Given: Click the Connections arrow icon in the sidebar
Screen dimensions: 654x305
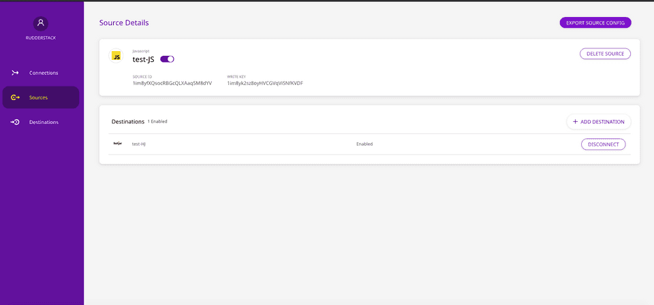Looking at the screenshot, I should pyautogui.click(x=15, y=73).
